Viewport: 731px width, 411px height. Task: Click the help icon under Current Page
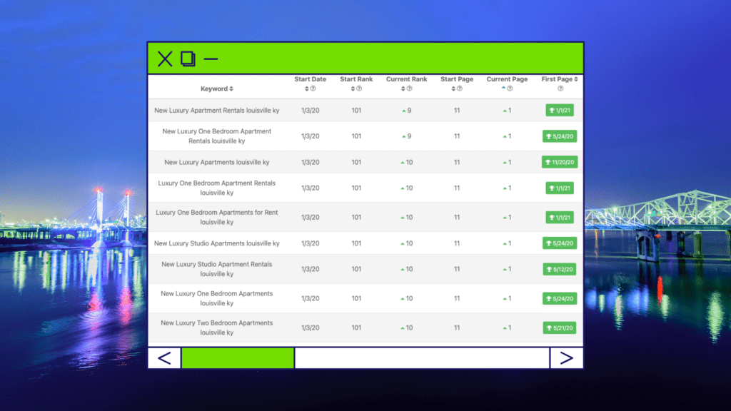point(510,88)
